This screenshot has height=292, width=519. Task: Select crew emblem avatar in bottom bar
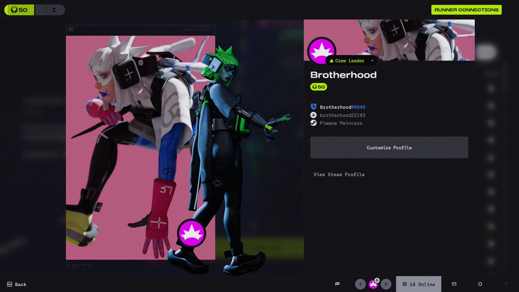pyautogui.click(x=373, y=285)
